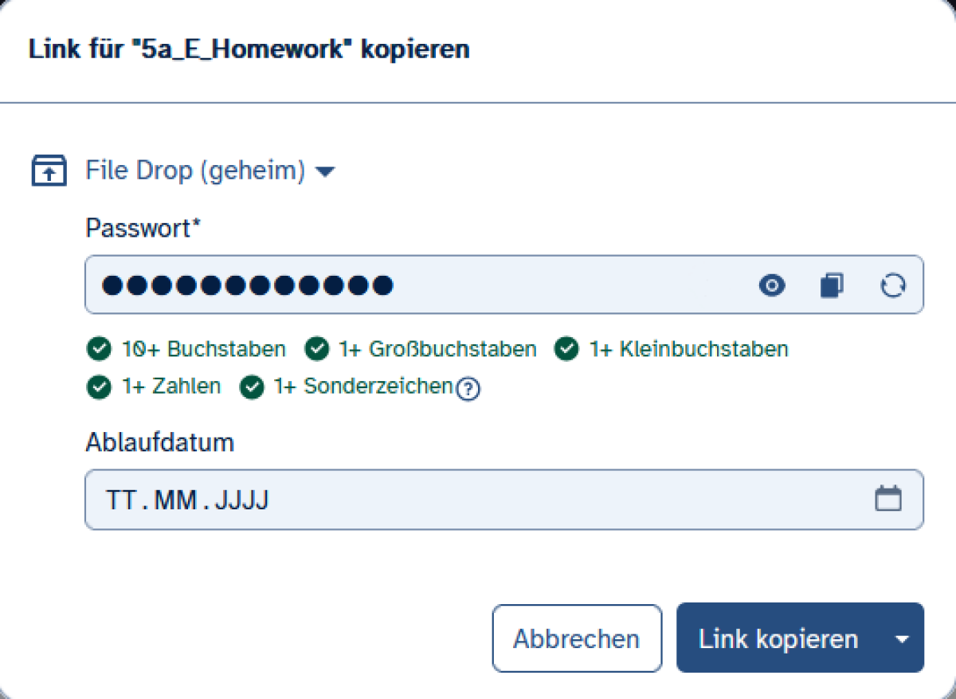Click the 1+ Großbuchstaben check icon
The height and width of the screenshot is (699, 956).
pyautogui.click(x=317, y=349)
